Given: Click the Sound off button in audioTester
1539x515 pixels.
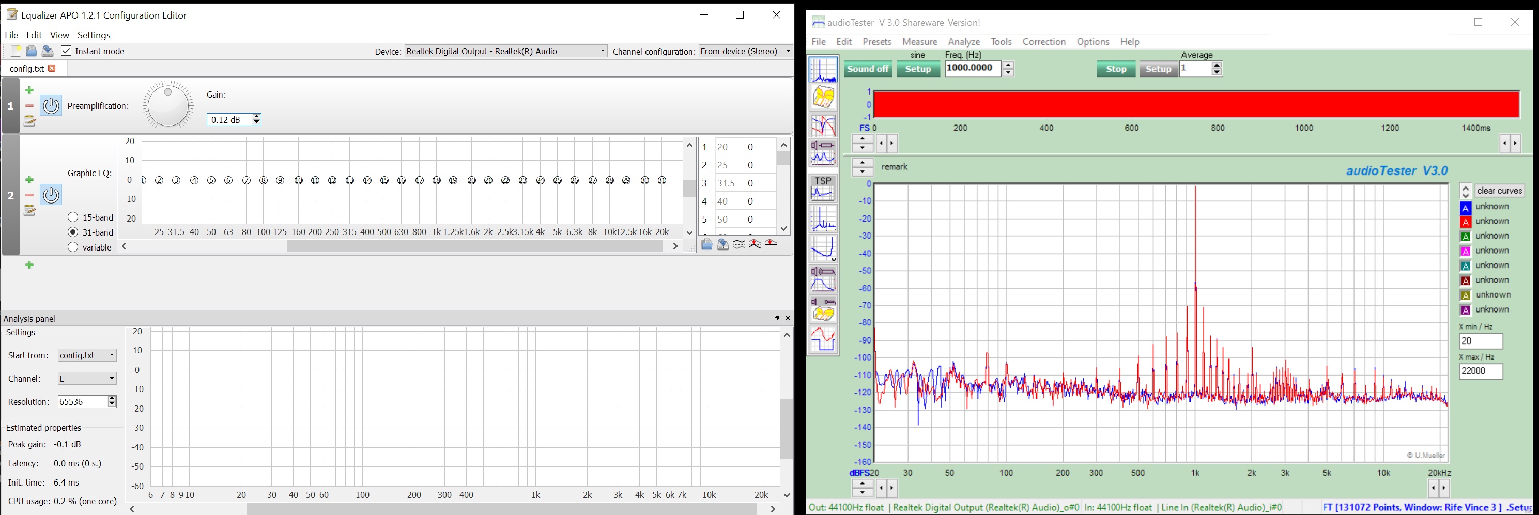Looking at the screenshot, I should (868, 69).
